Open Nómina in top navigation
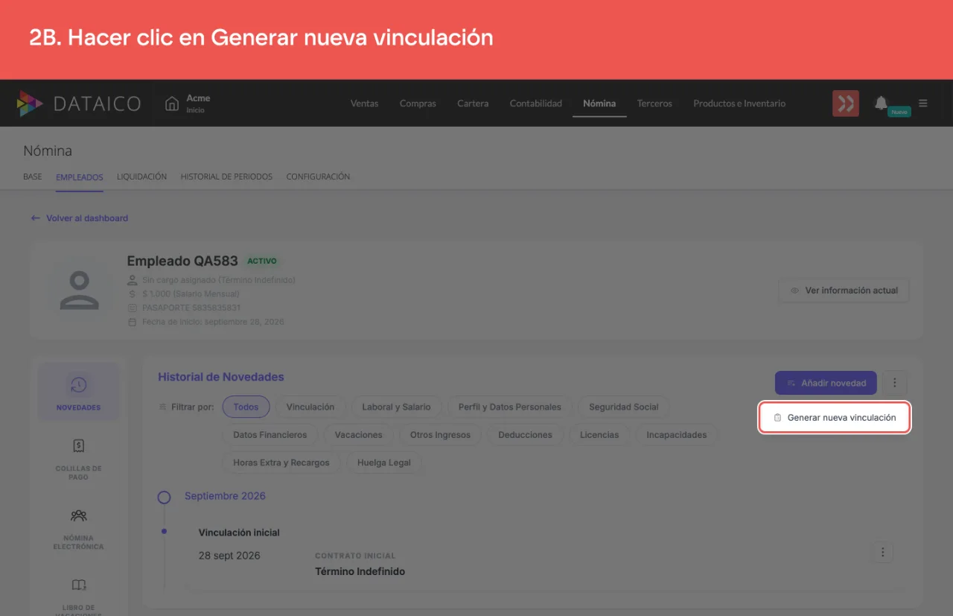 (x=599, y=104)
